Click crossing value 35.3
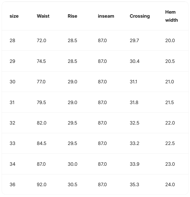 pyautogui.click(x=135, y=185)
